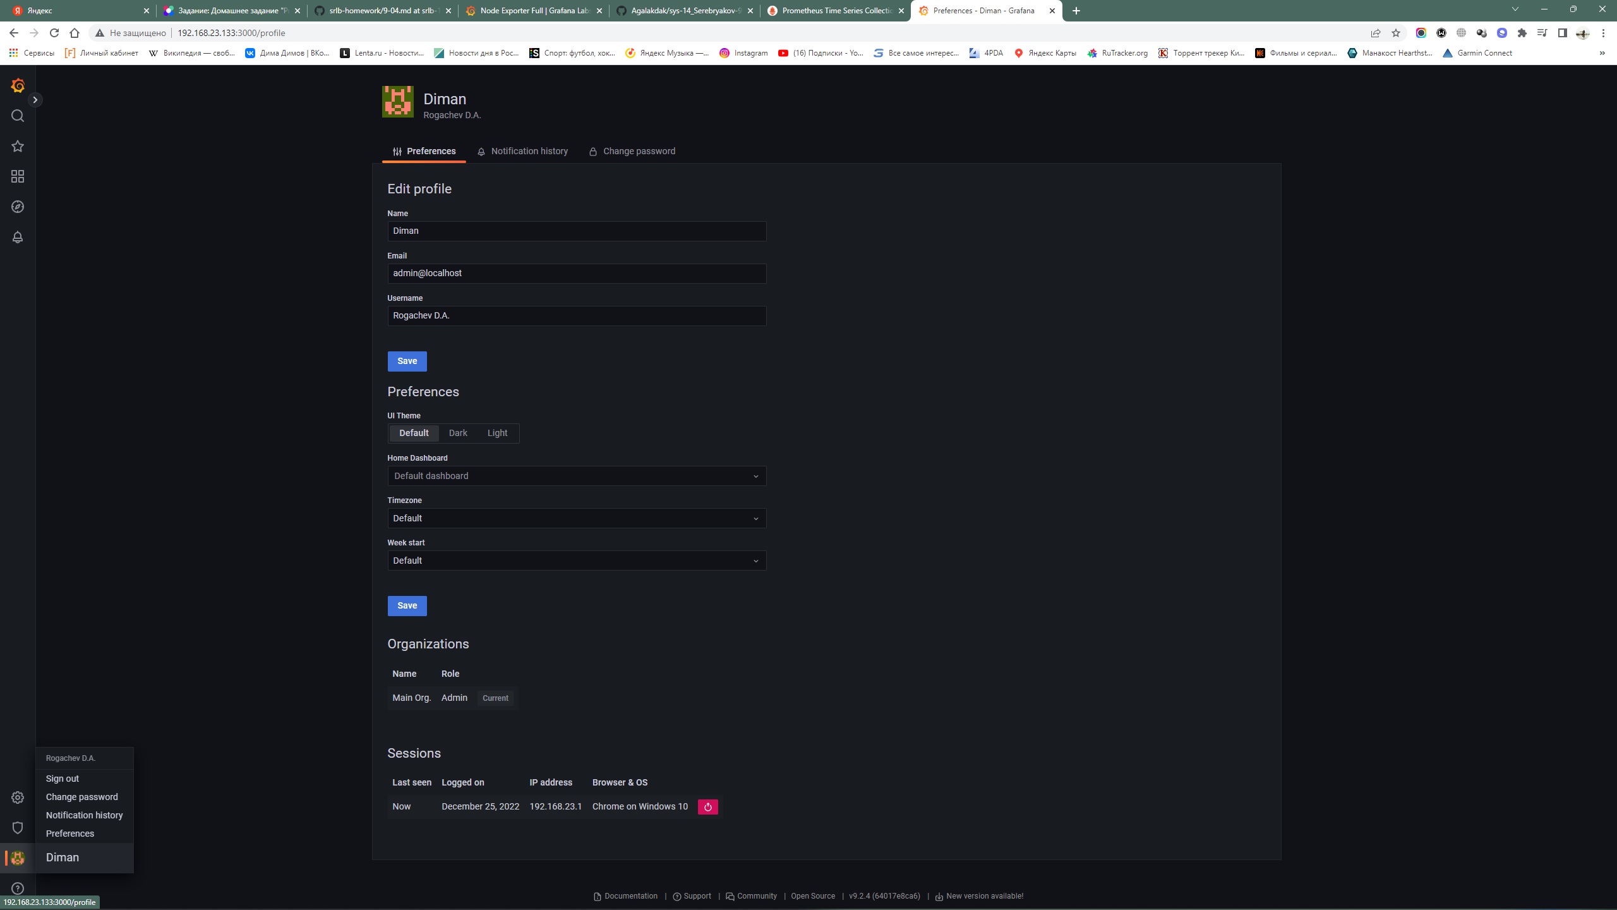Select the Default UI theme
1617x910 pixels.
point(413,433)
